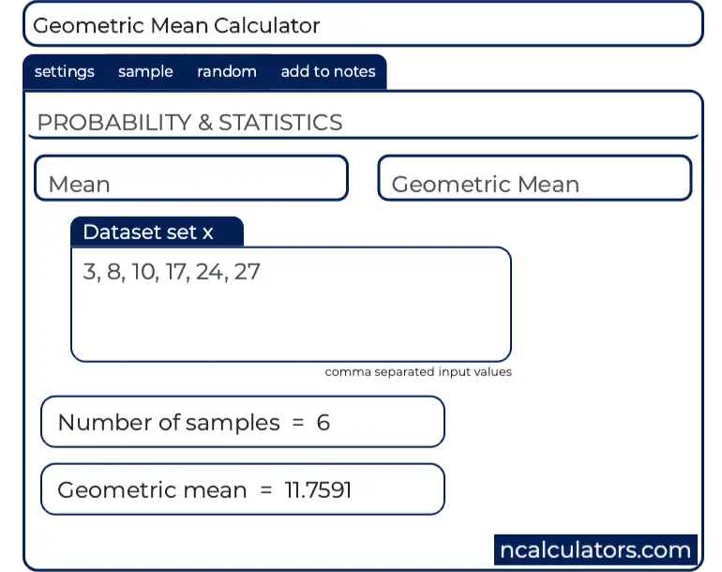
Task: Choose the Mean calculator box
Action: [191, 179]
